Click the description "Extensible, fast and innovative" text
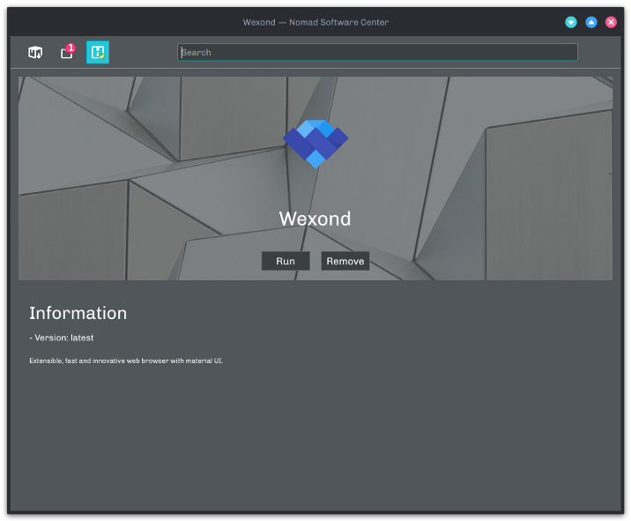The image size is (631, 521). tap(126, 361)
